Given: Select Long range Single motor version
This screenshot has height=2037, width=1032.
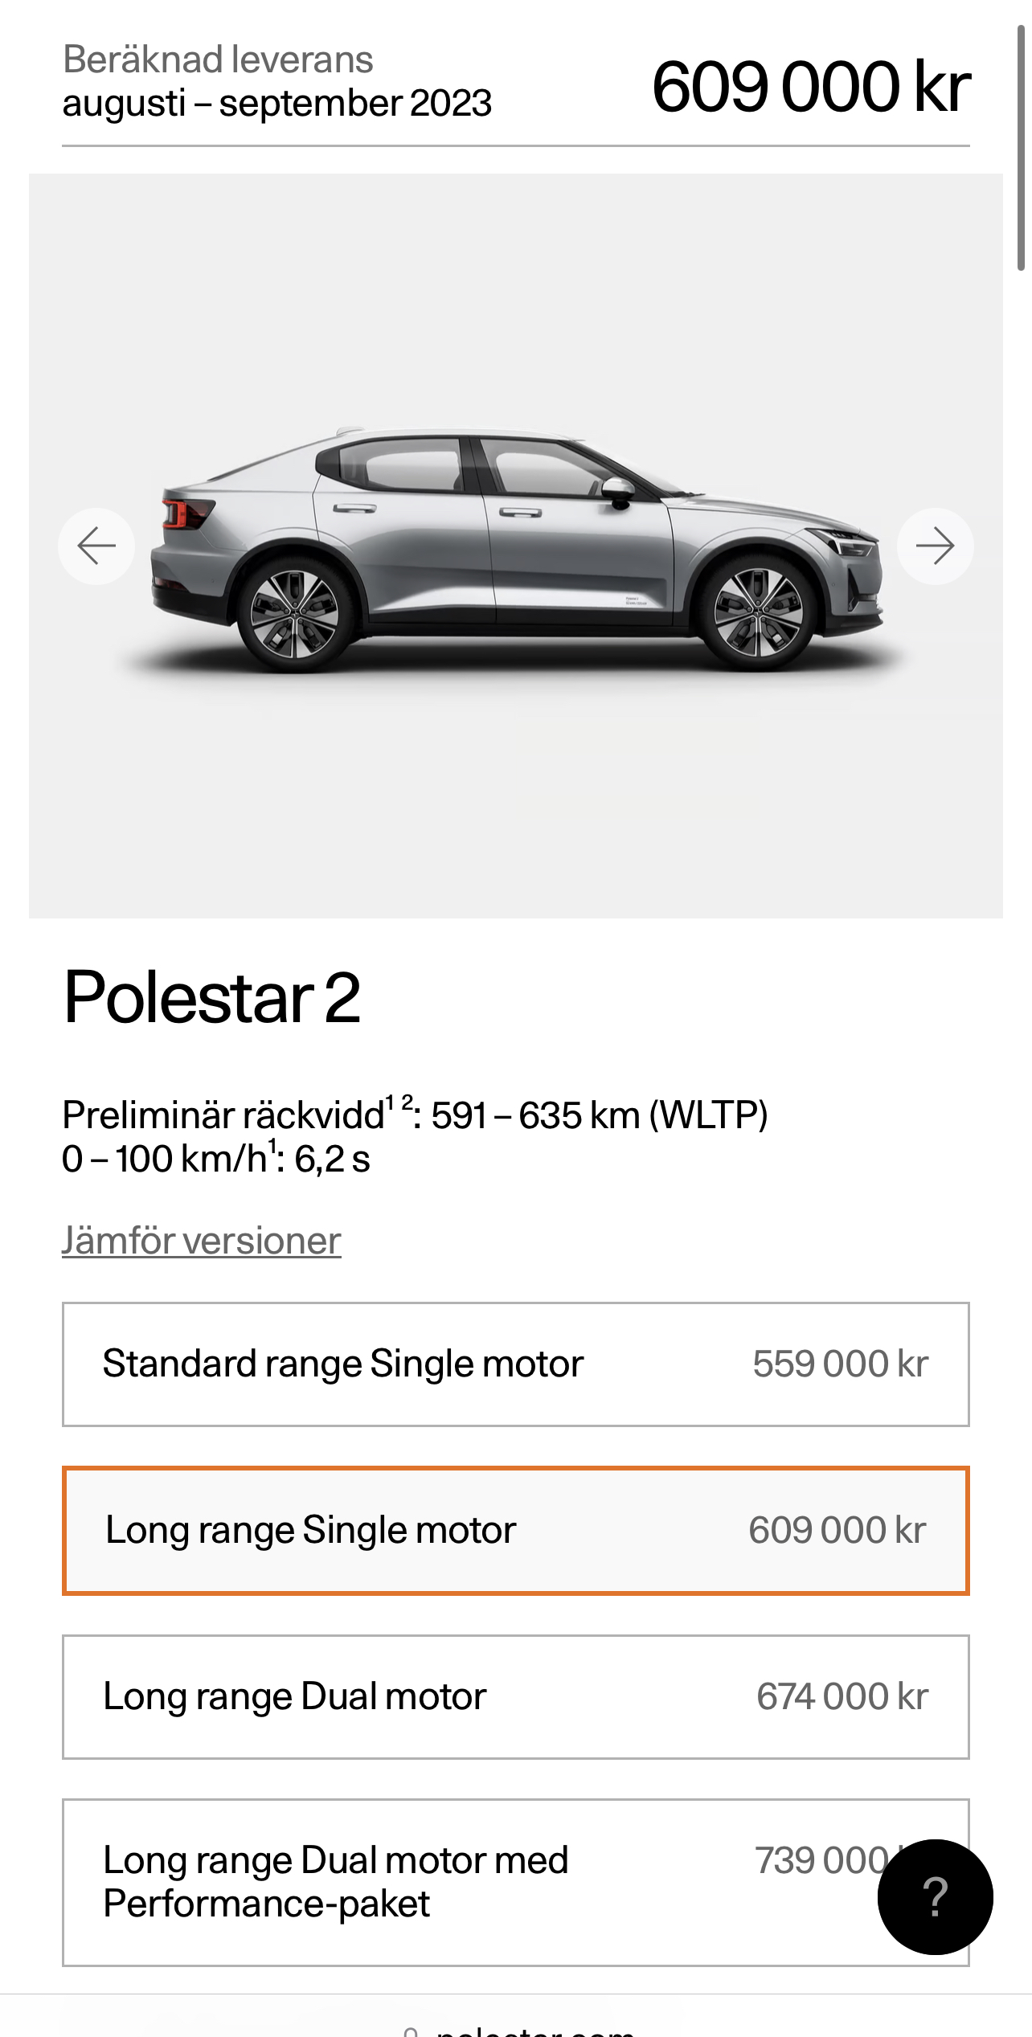Looking at the screenshot, I should click(x=516, y=1531).
